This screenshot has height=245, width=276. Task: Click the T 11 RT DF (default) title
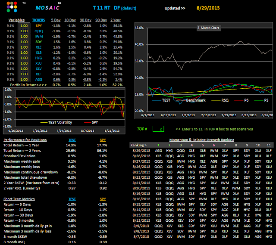115,8
